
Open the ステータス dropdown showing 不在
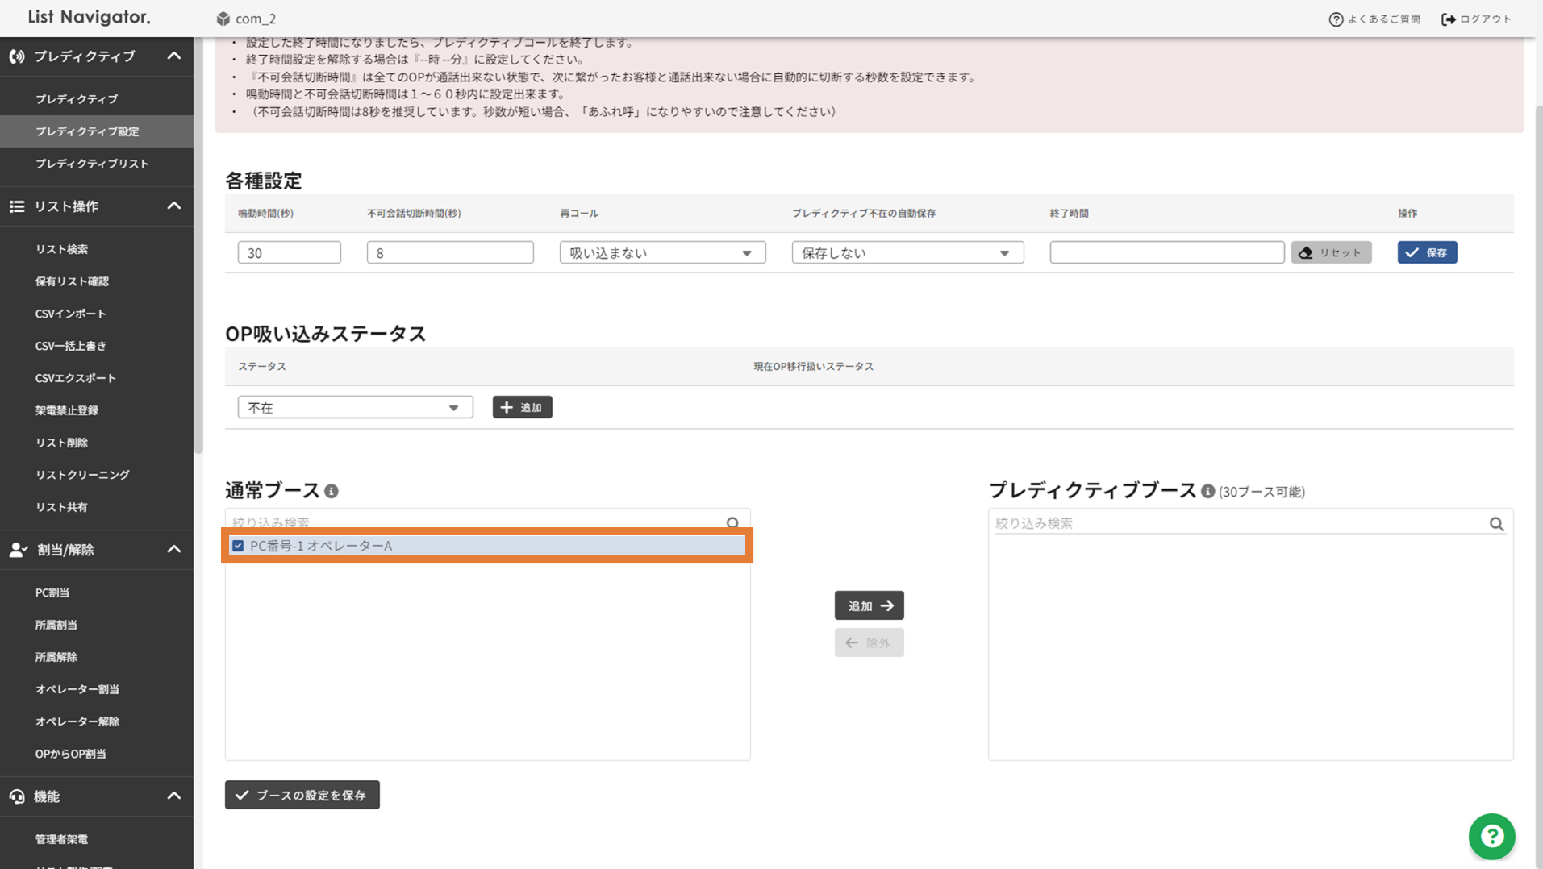[x=355, y=407]
